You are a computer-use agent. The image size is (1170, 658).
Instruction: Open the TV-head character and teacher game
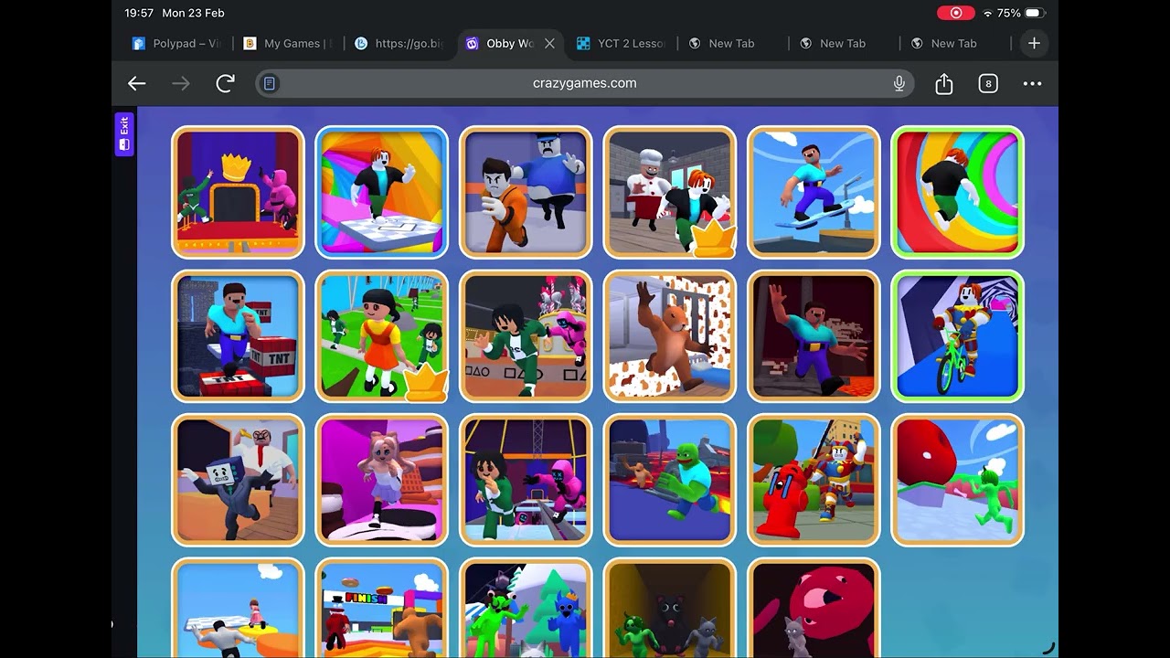click(238, 480)
